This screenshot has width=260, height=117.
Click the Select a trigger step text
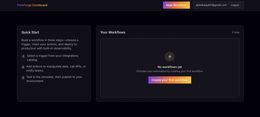pyautogui.click(x=53, y=57)
